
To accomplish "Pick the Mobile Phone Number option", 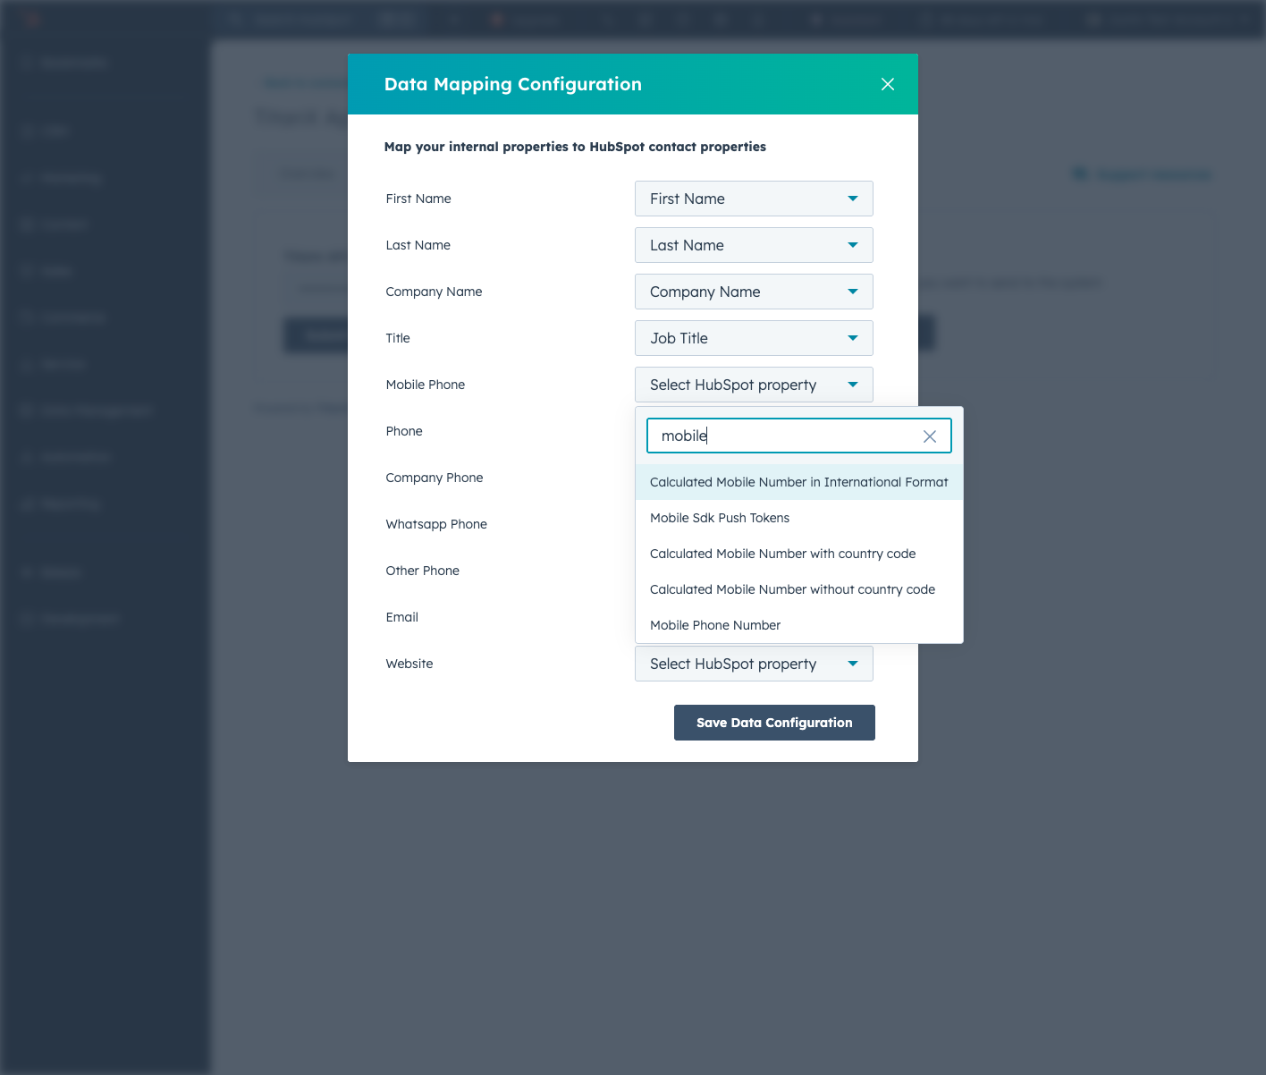I will (x=799, y=625).
